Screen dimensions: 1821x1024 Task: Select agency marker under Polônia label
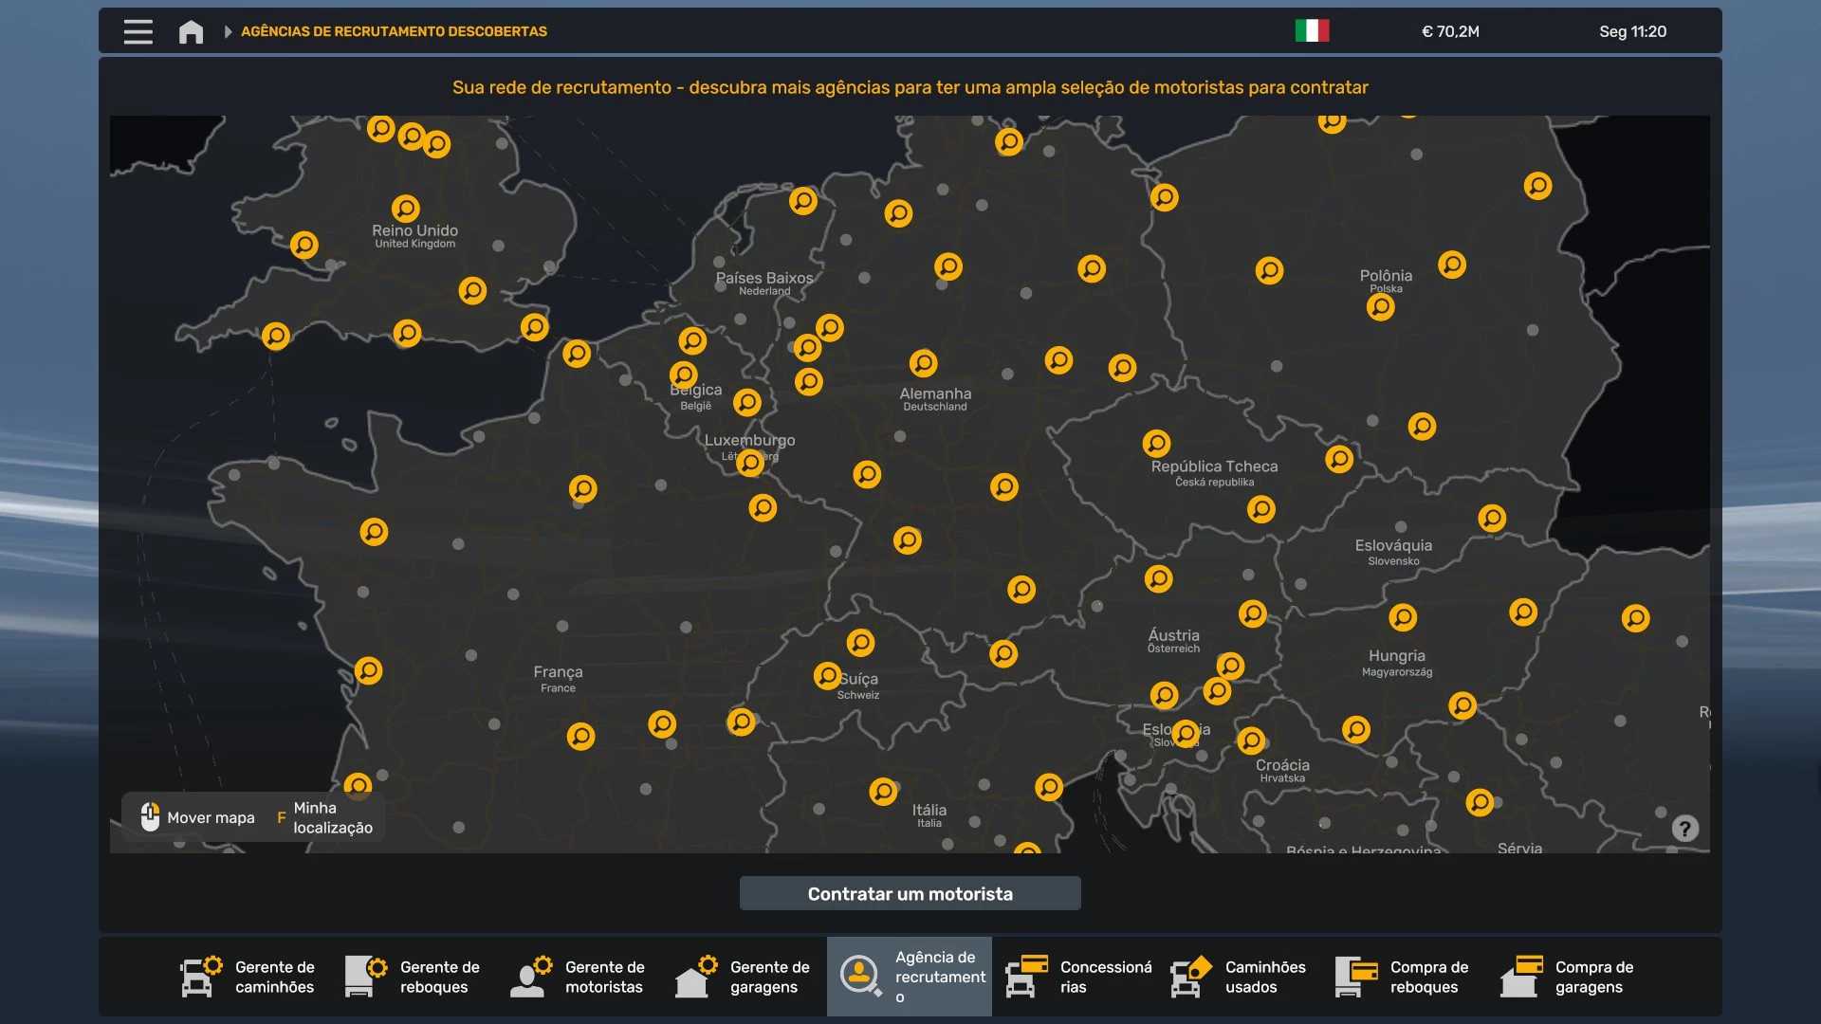[x=1380, y=307]
